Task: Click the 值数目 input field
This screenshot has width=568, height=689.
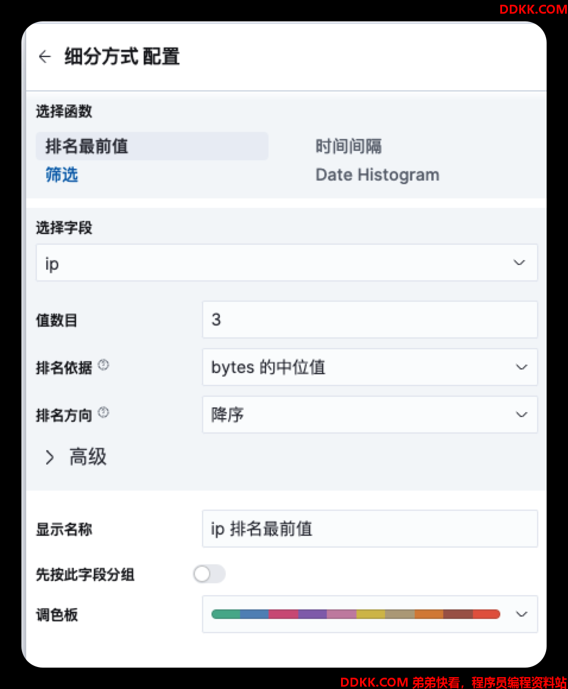Action: click(370, 320)
